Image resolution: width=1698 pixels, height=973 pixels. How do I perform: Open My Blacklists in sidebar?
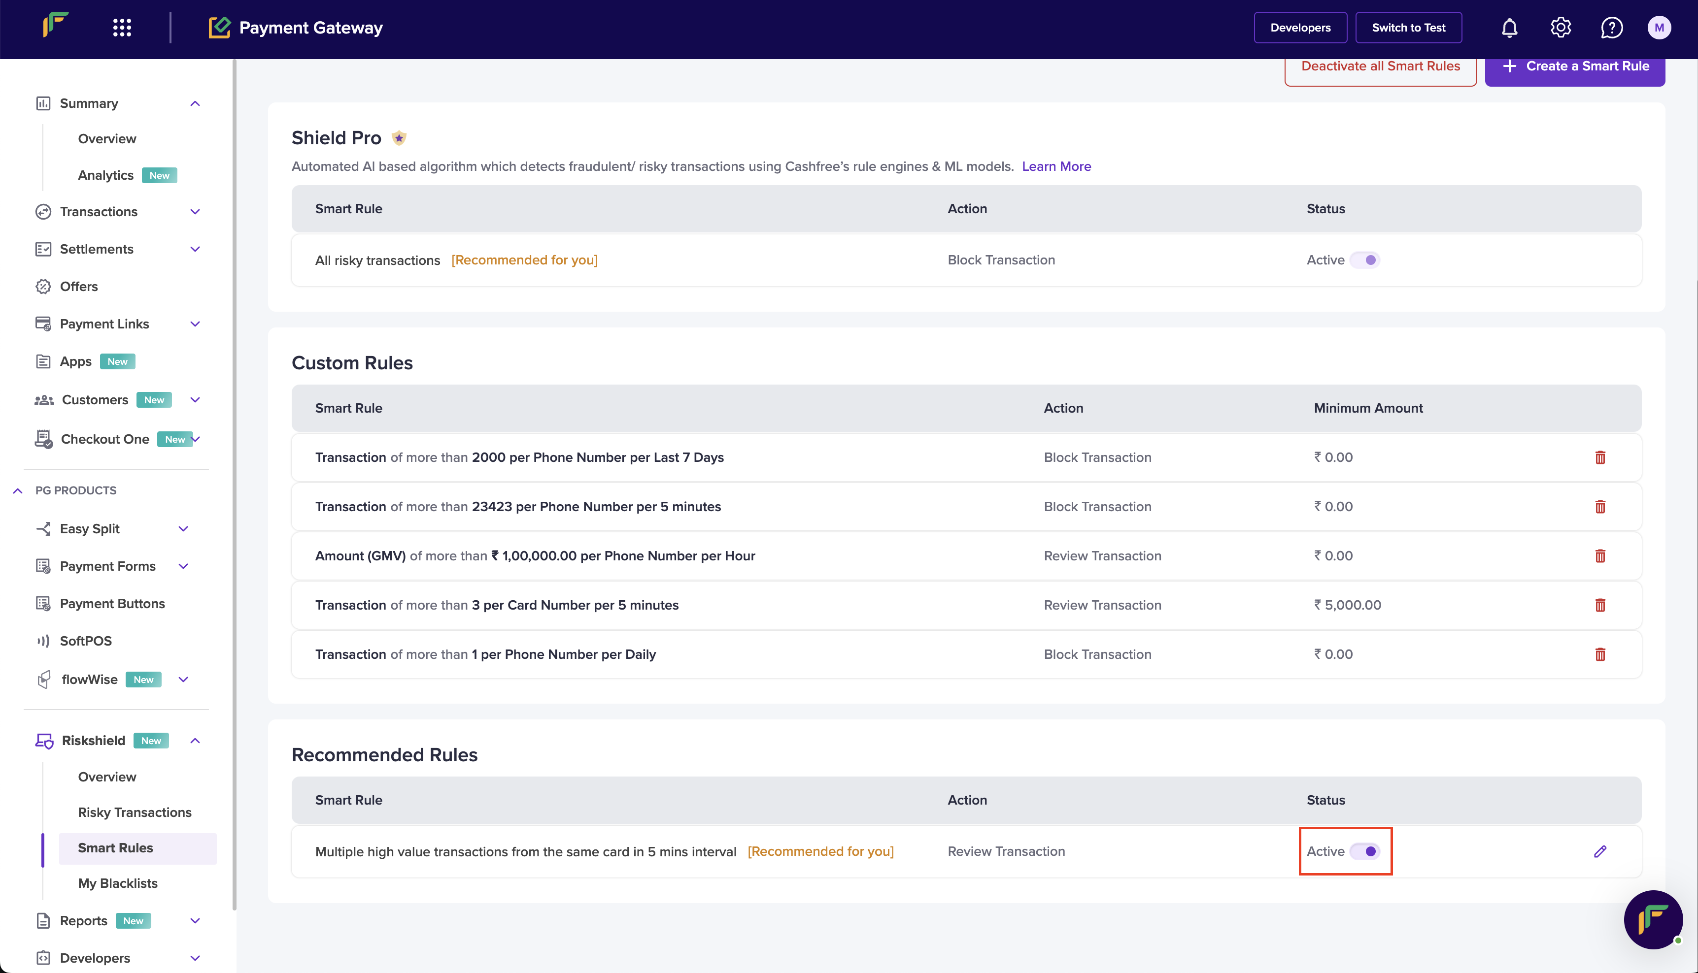tap(118, 883)
